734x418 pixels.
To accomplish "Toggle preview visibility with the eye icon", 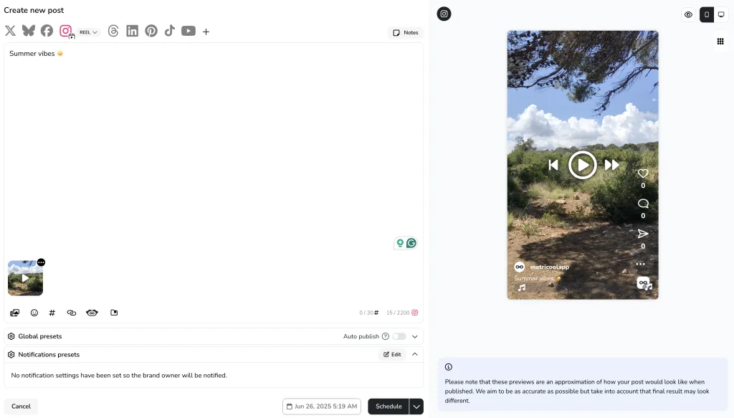I will pos(688,14).
